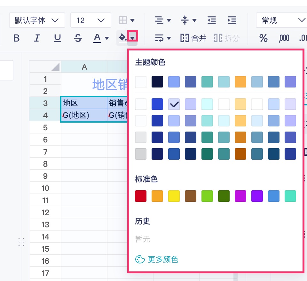Decrease indent of cell content
The height and width of the screenshot is (281, 307).
tap(212, 20)
